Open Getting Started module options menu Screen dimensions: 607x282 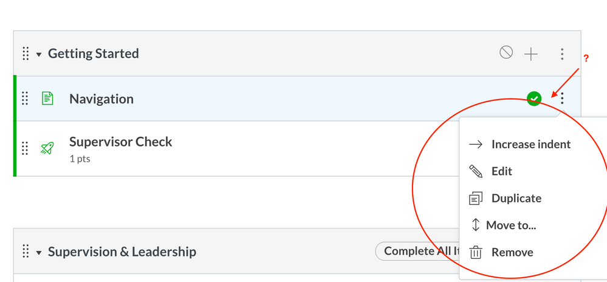click(562, 54)
